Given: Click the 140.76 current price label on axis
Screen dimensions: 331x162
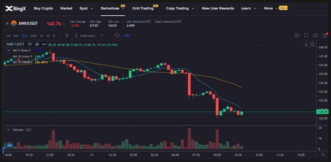Looking at the screenshot, I should (x=322, y=112).
